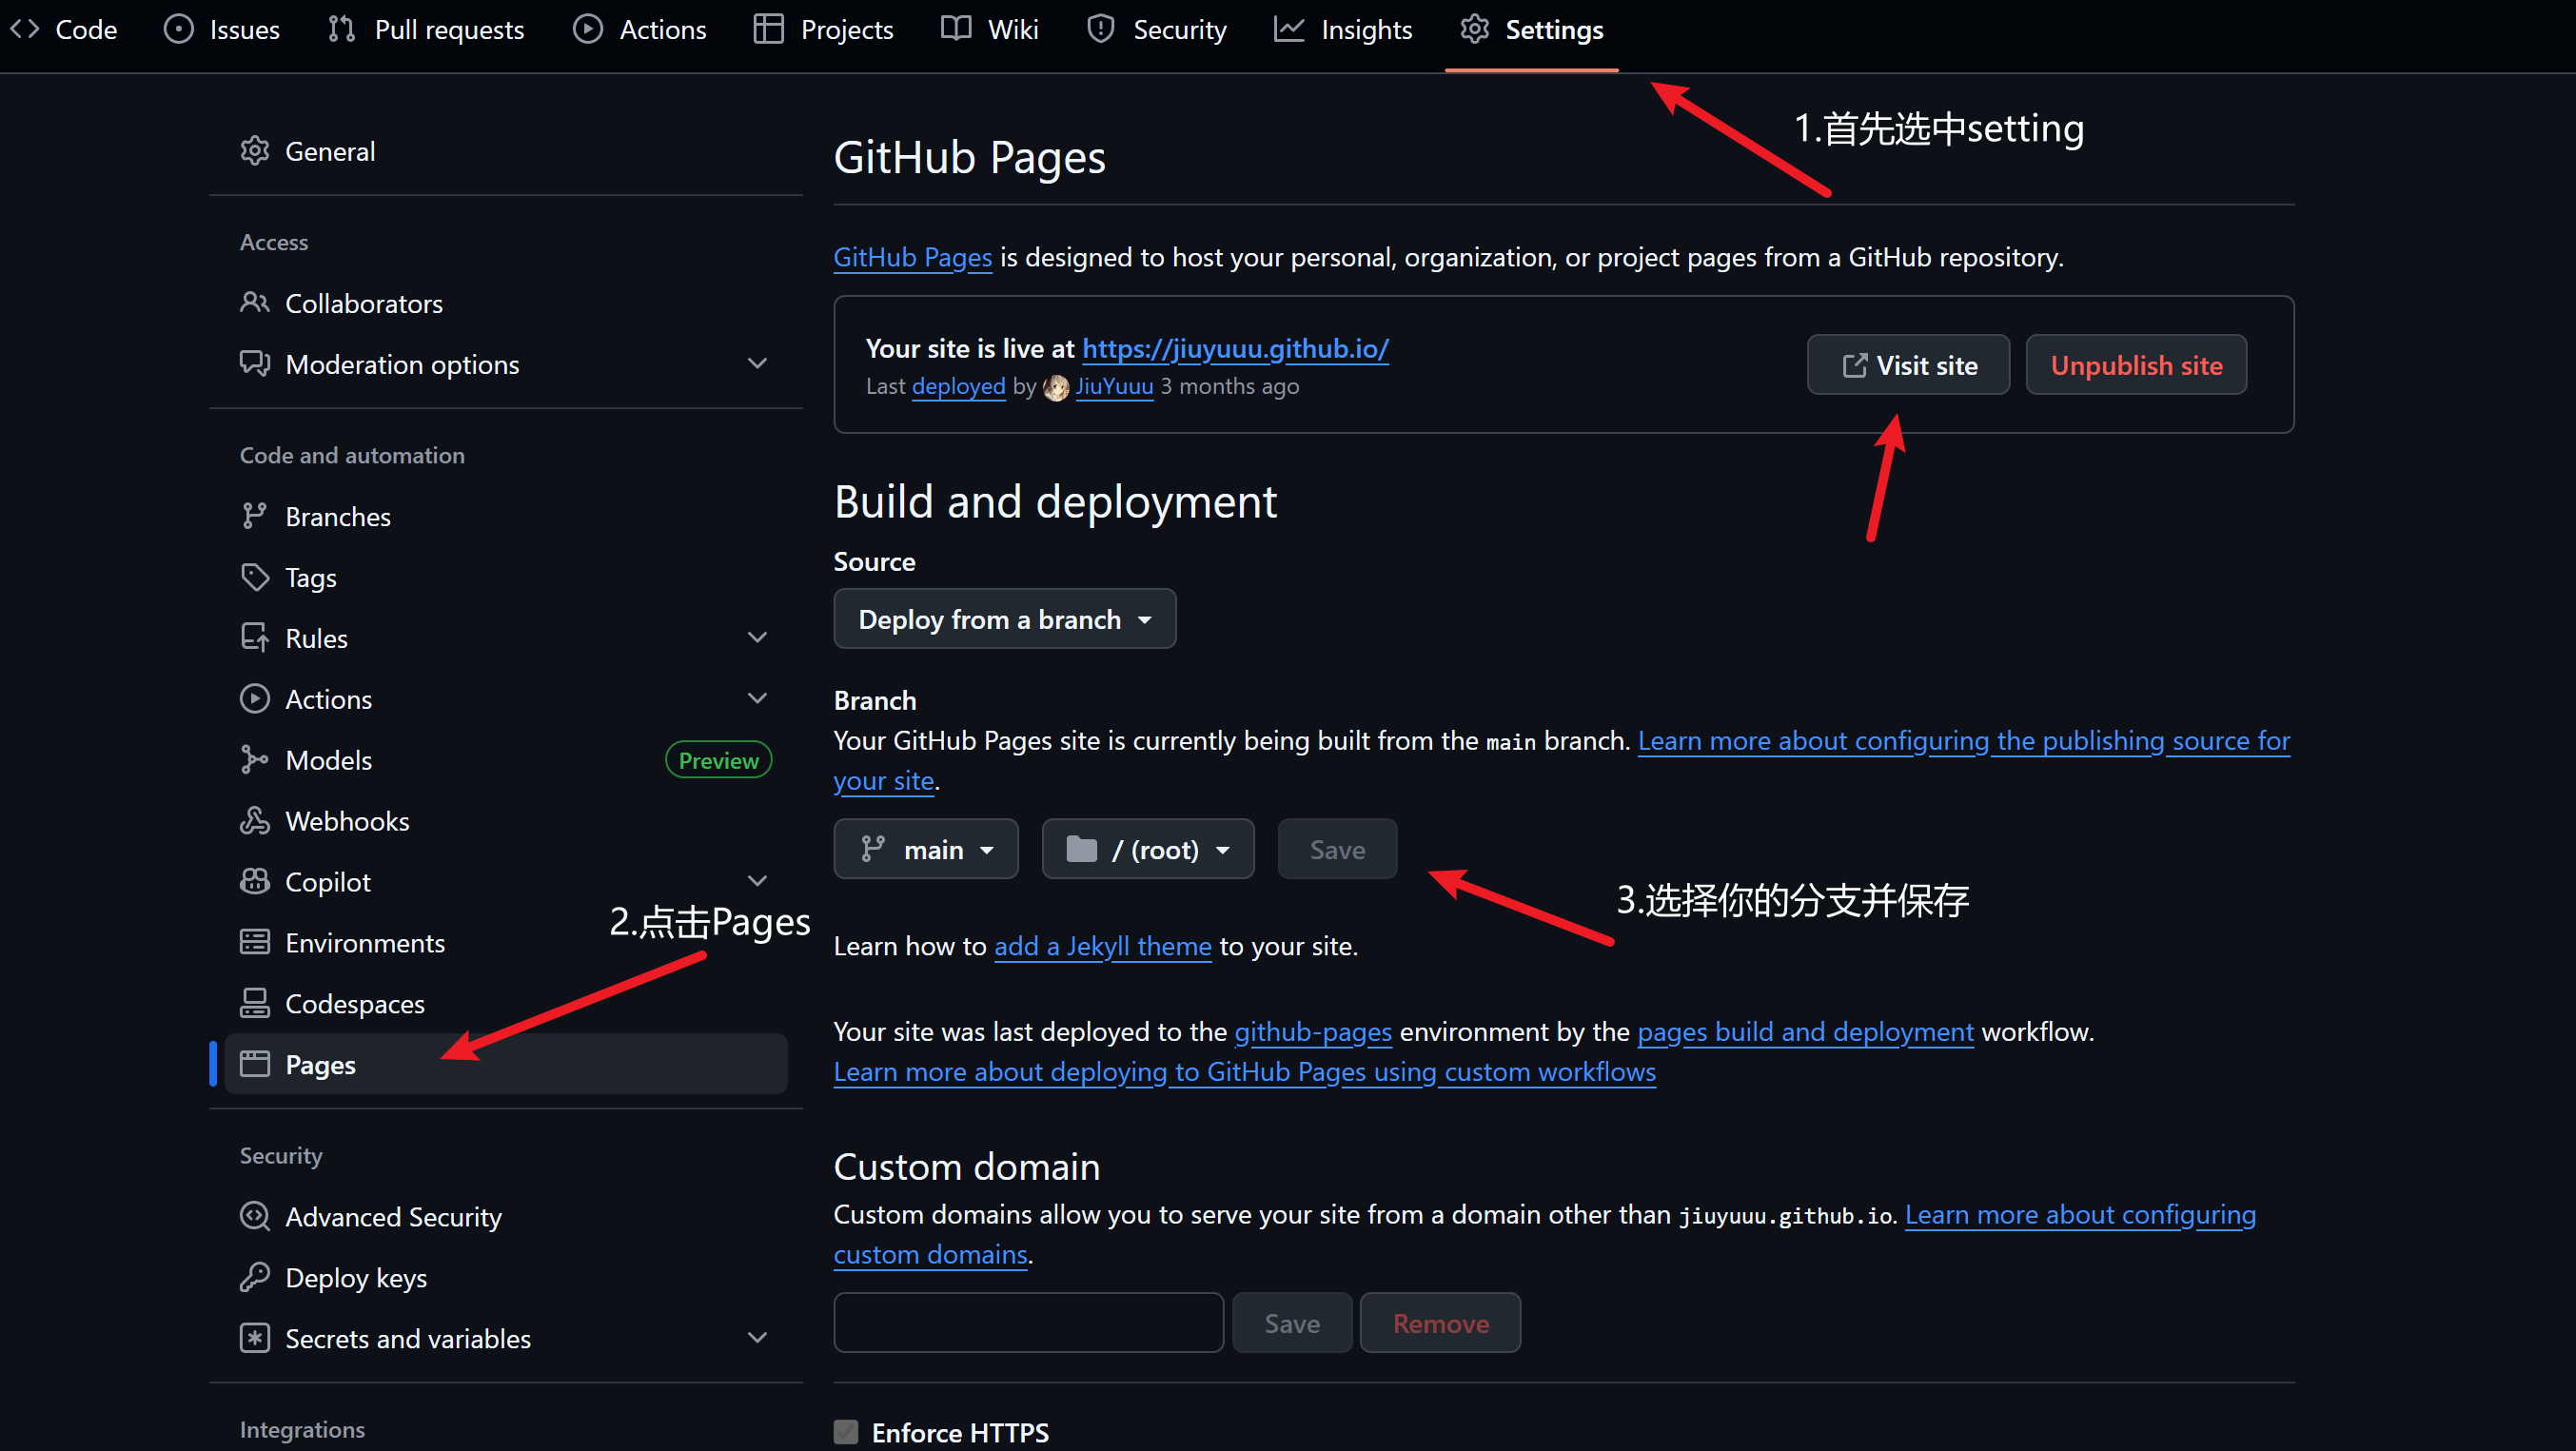Open the github-pages environment link
This screenshot has height=1451, width=2576.
coord(1312,1032)
